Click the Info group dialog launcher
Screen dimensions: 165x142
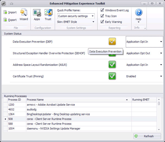point(145,28)
